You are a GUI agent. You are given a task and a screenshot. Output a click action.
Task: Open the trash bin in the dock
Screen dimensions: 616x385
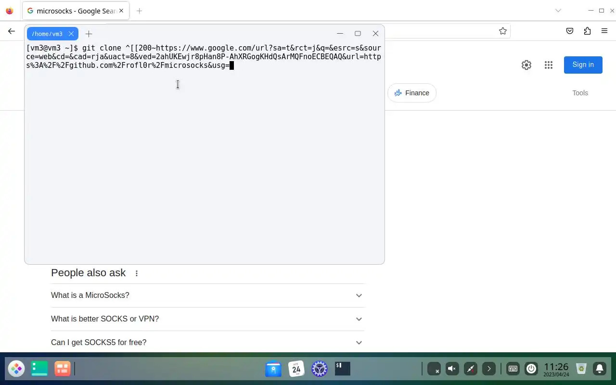point(581,369)
